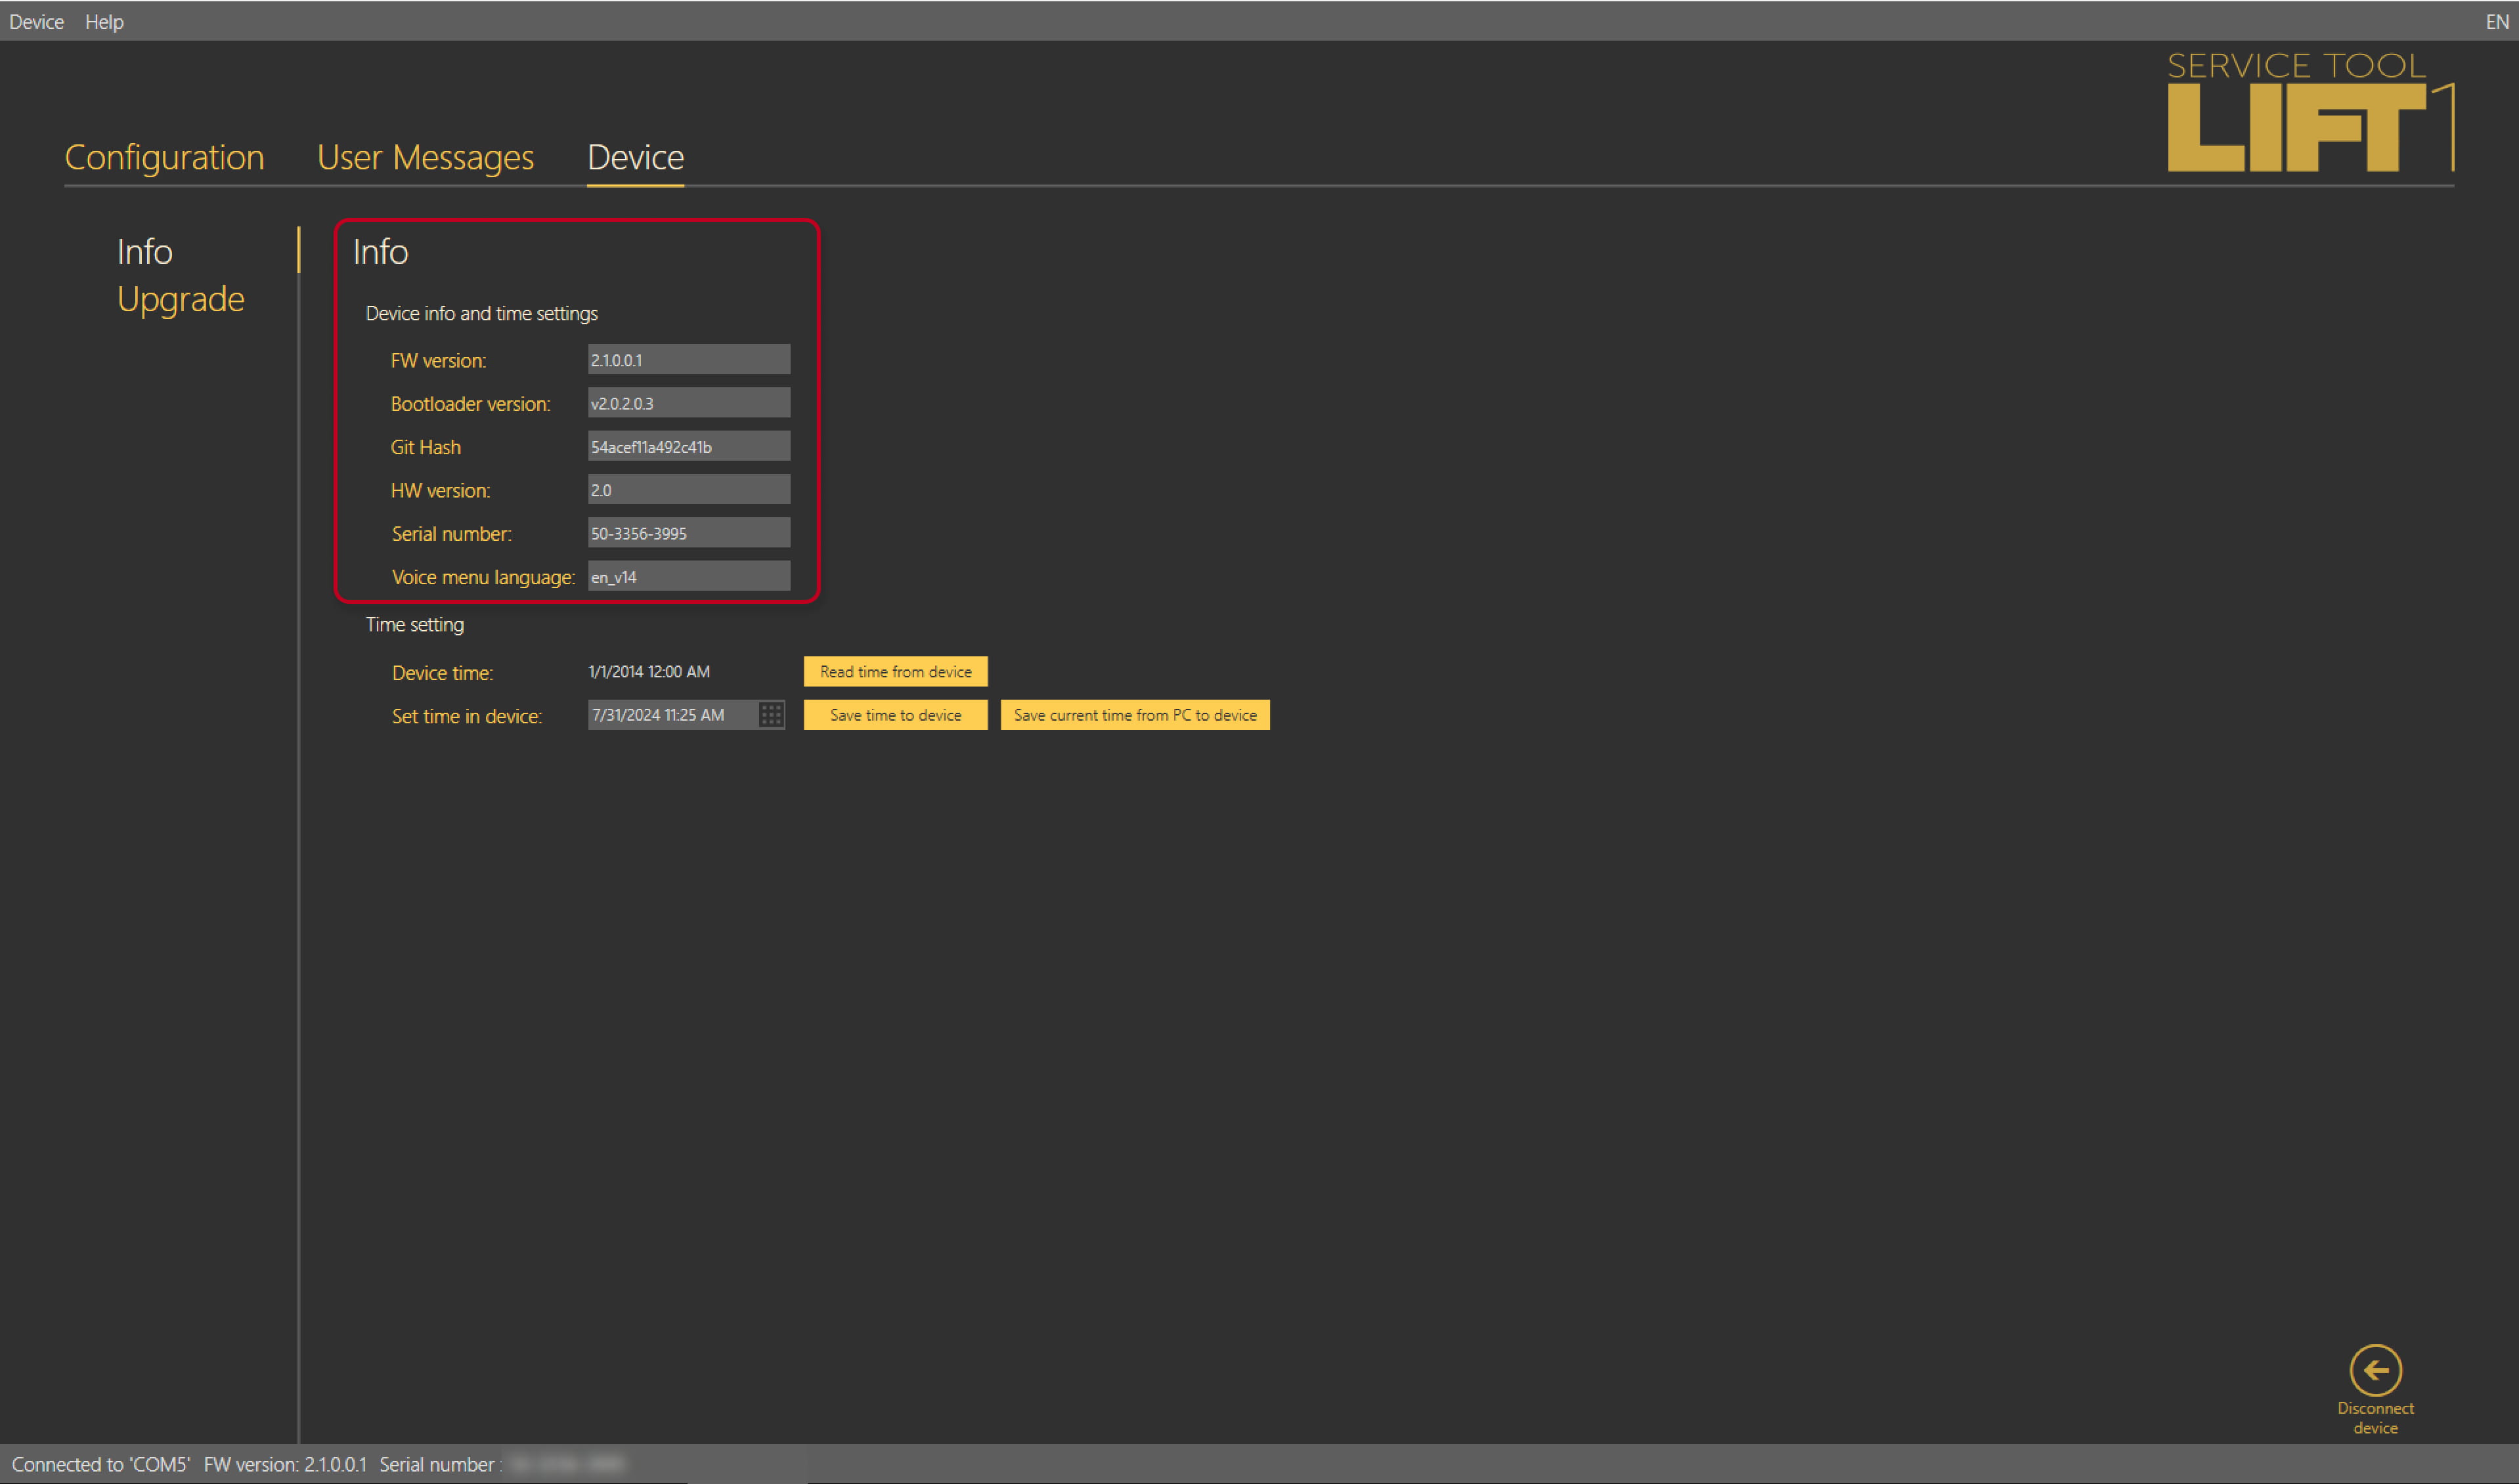Click the 'Bootloader version:' label
Image resolution: width=2519 pixels, height=1484 pixels.
[x=470, y=404]
